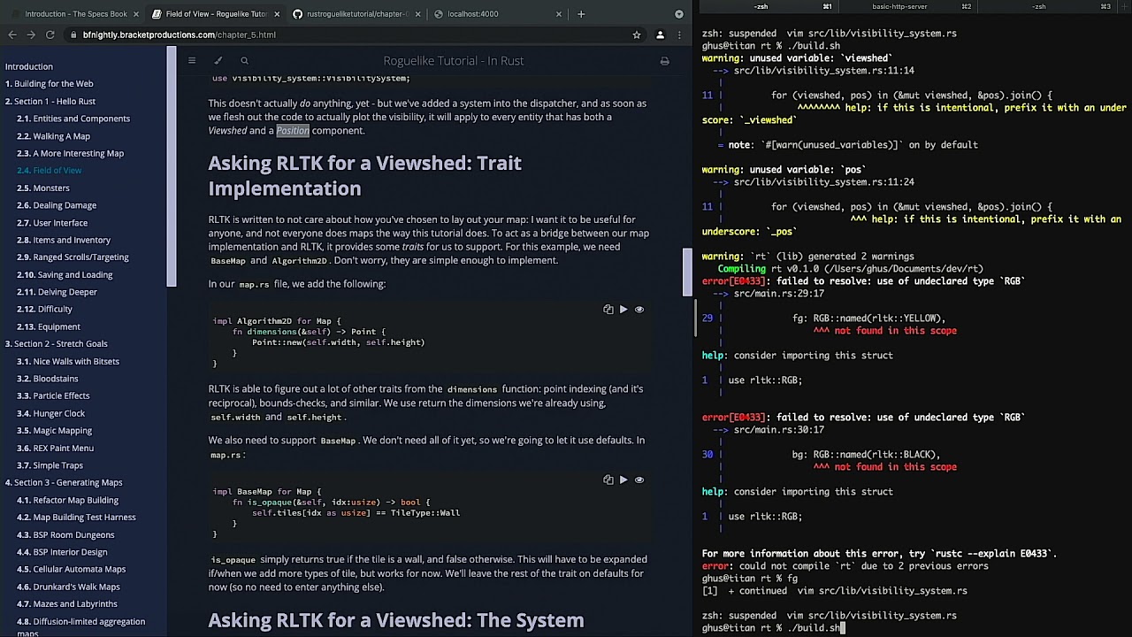
Task: Click the address bar URL field
Action: (349, 35)
